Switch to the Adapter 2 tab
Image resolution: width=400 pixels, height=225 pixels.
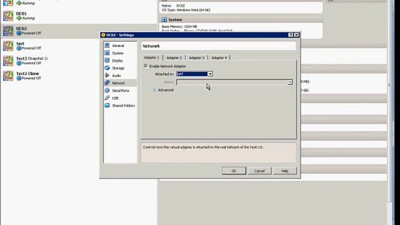[174, 58]
